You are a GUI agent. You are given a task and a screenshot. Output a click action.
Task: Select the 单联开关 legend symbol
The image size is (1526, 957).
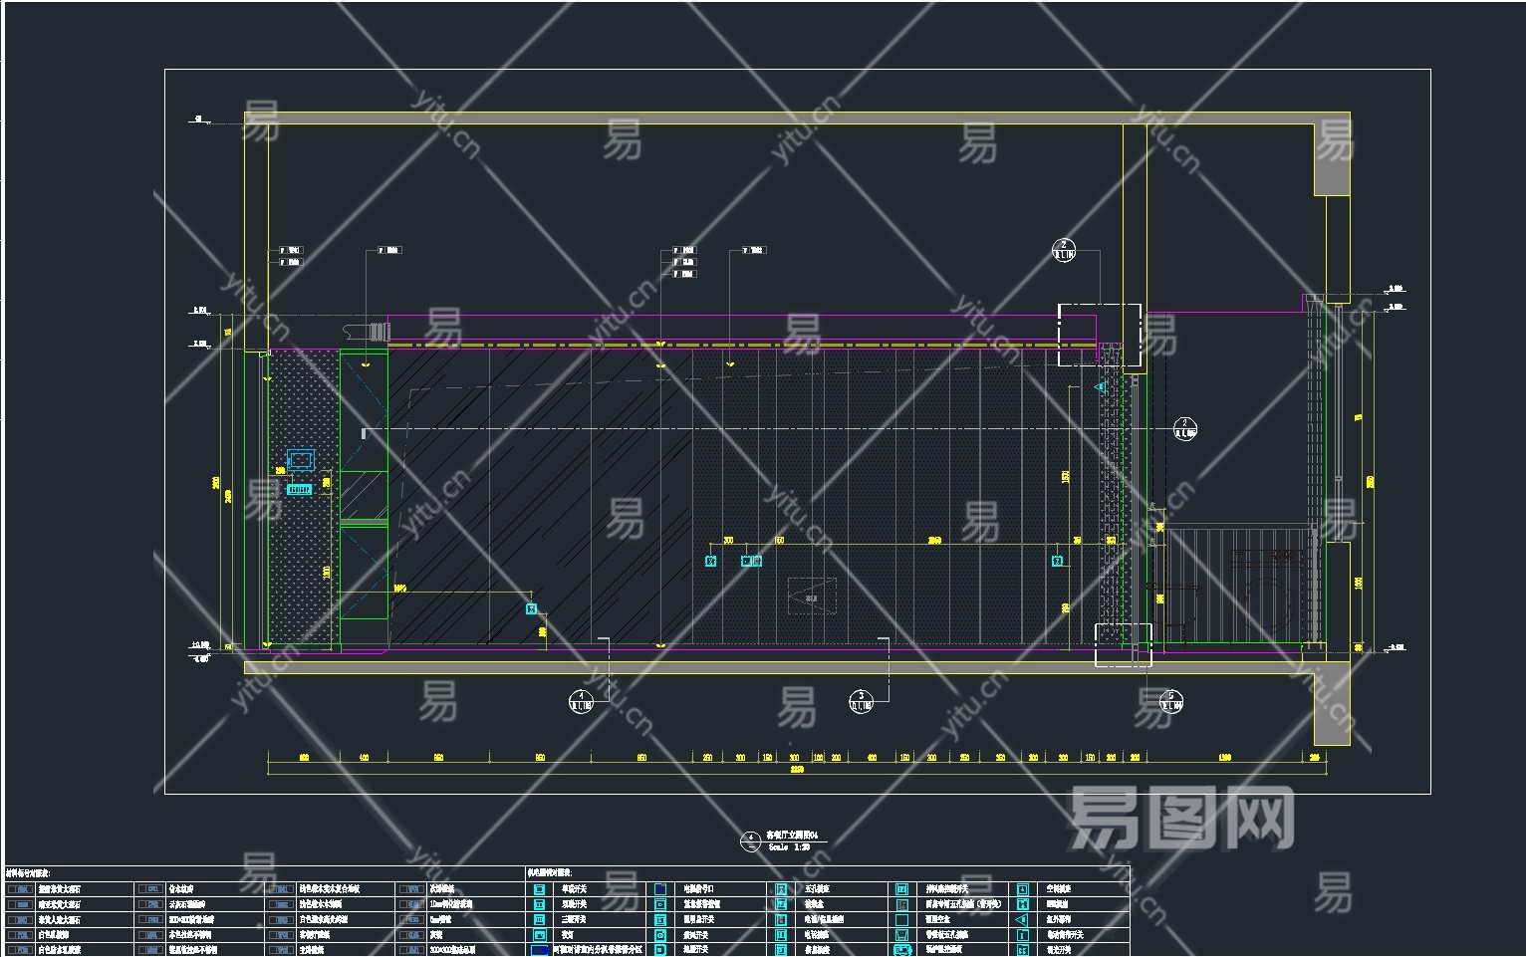539,888
